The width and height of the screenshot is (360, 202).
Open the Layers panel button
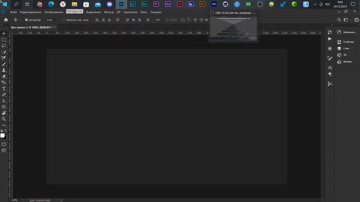coord(344,48)
